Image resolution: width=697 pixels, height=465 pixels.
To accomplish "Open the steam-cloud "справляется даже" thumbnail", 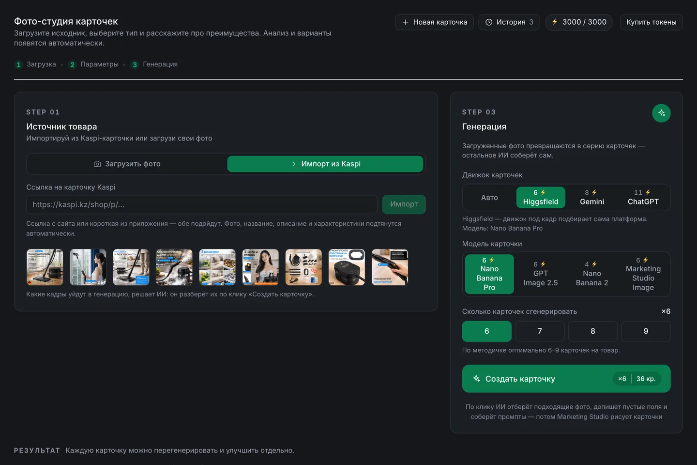I will 174,267.
